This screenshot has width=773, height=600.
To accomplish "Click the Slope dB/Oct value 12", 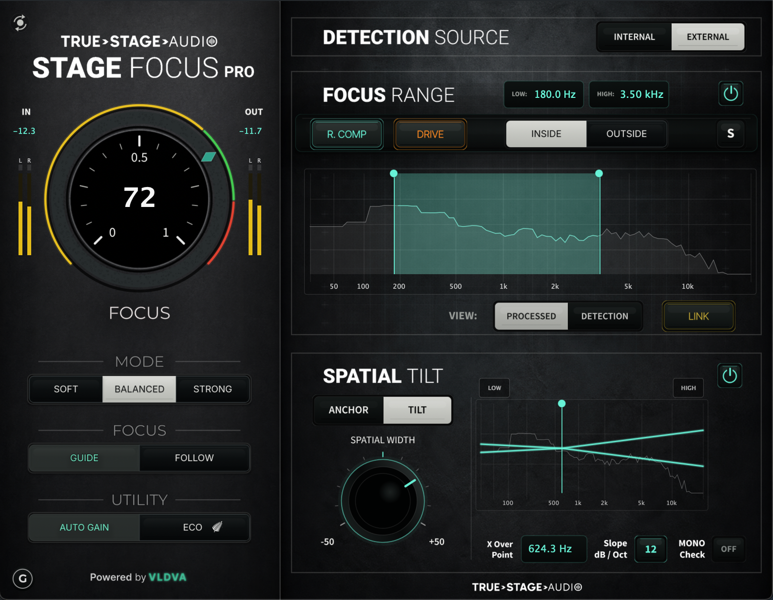I will click(651, 549).
